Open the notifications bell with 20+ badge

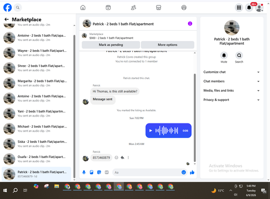(249, 8)
